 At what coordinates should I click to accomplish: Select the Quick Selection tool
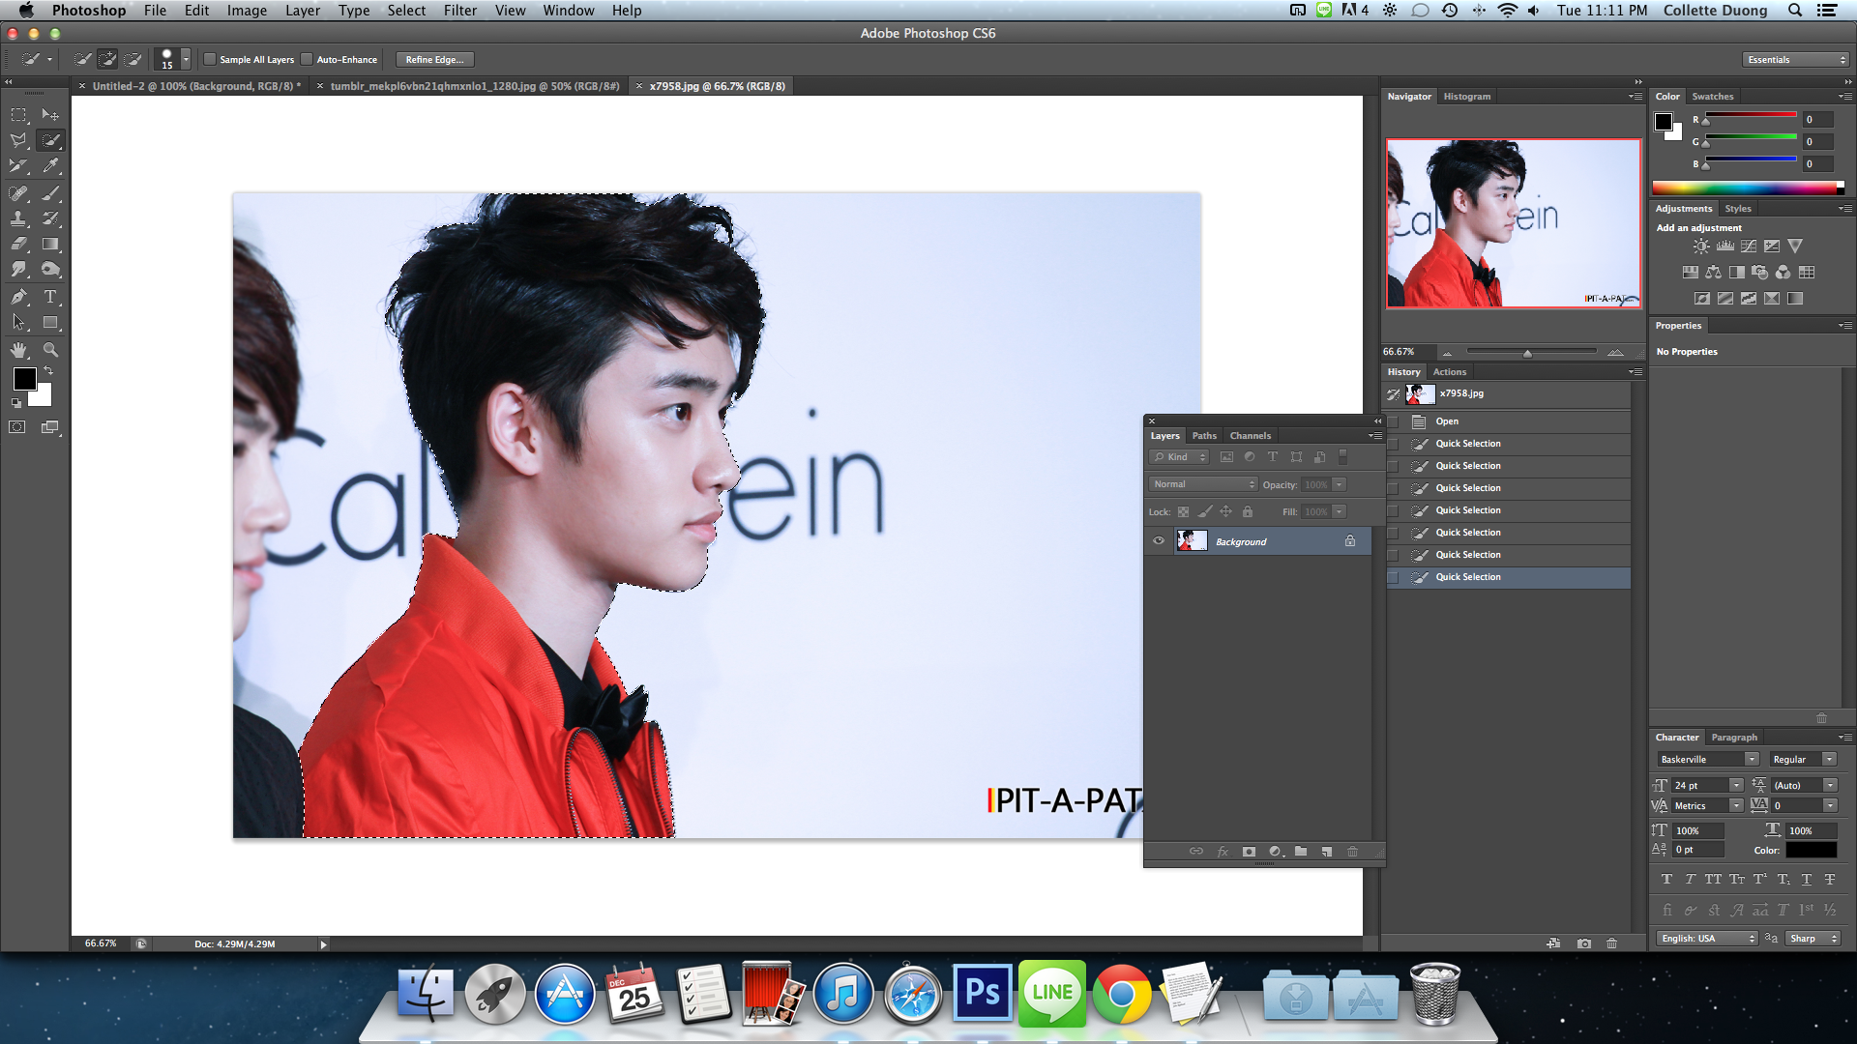tap(51, 140)
